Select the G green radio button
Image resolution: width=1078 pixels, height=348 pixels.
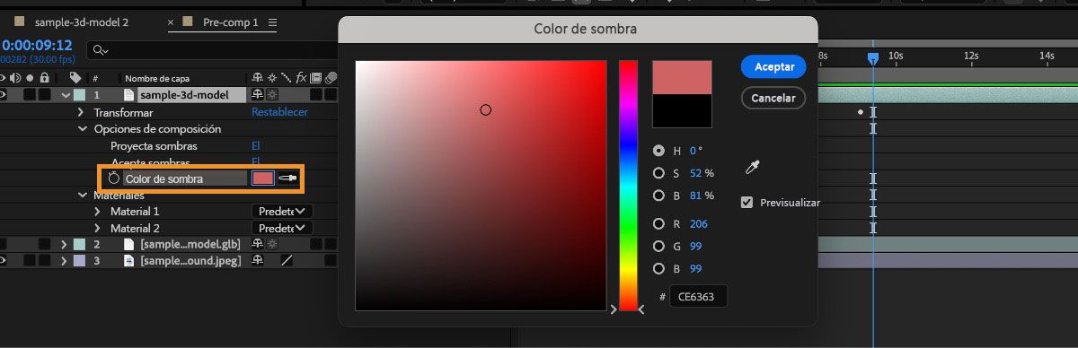click(x=659, y=247)
